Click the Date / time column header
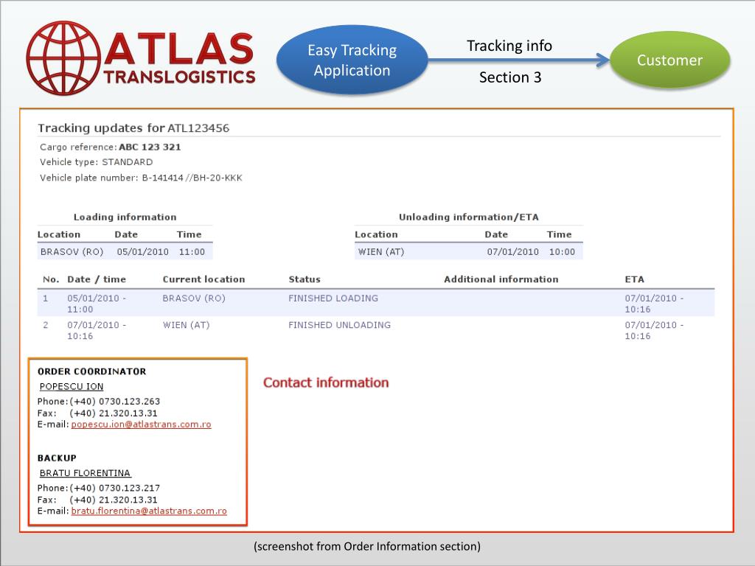 point(97,279)
